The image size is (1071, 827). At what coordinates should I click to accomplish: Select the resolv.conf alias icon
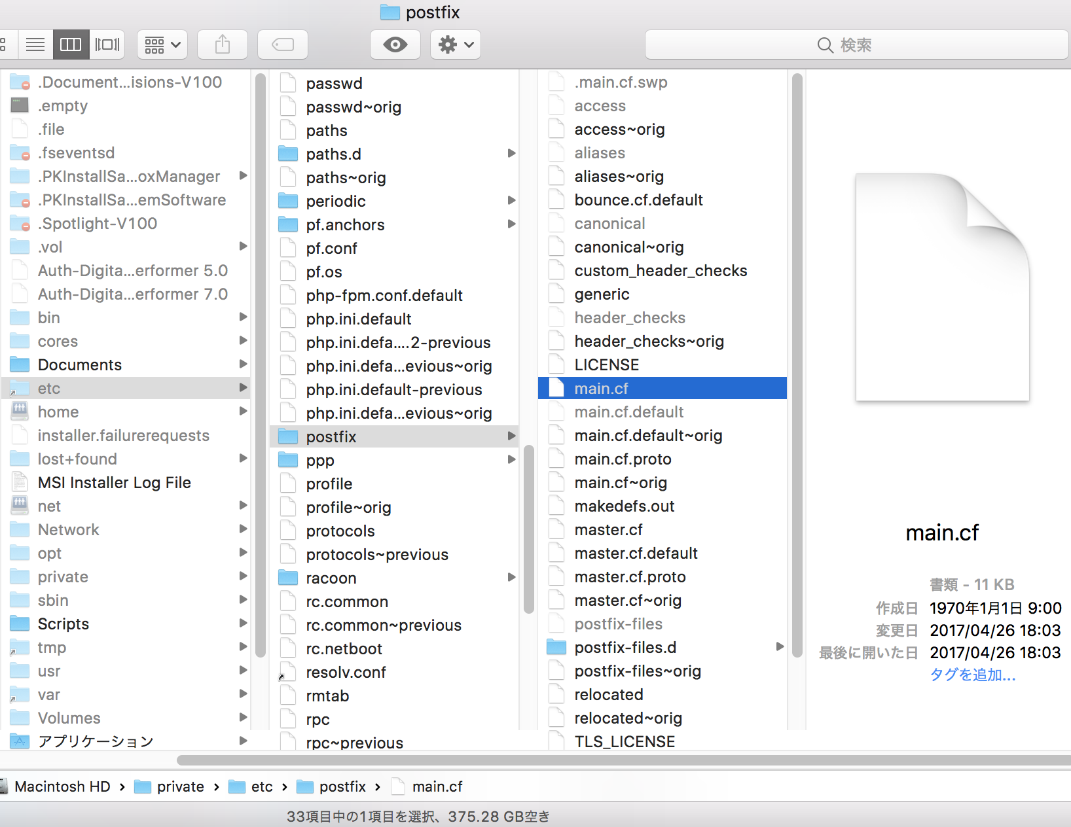tap(287, 671)
